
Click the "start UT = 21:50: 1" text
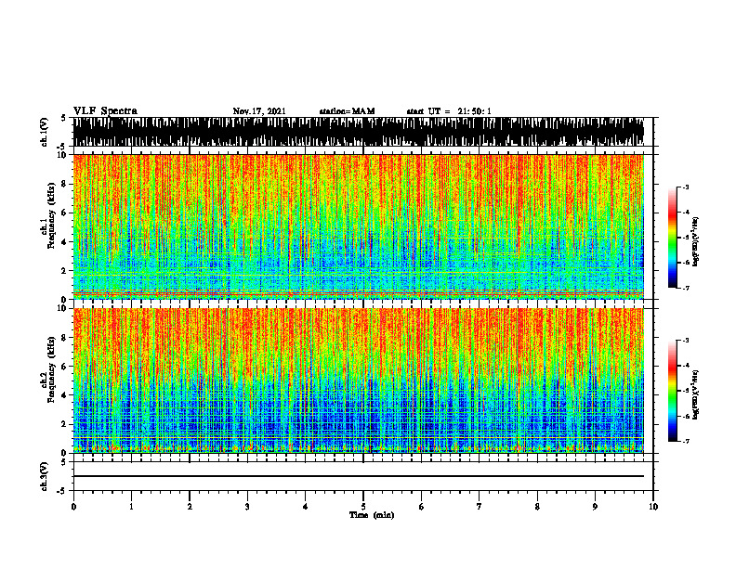(x=449, y=111)
